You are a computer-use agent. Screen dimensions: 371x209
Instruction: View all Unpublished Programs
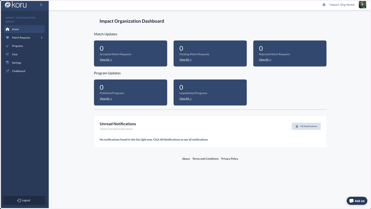(x=185, y=99)
